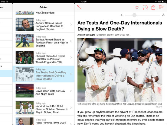
Task: Tap article paragraph starting 'If you grew up'
Action: [121, 118]
